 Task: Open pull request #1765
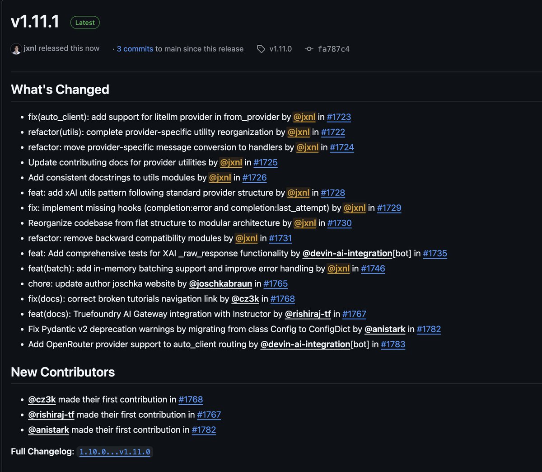coord(276,284)
